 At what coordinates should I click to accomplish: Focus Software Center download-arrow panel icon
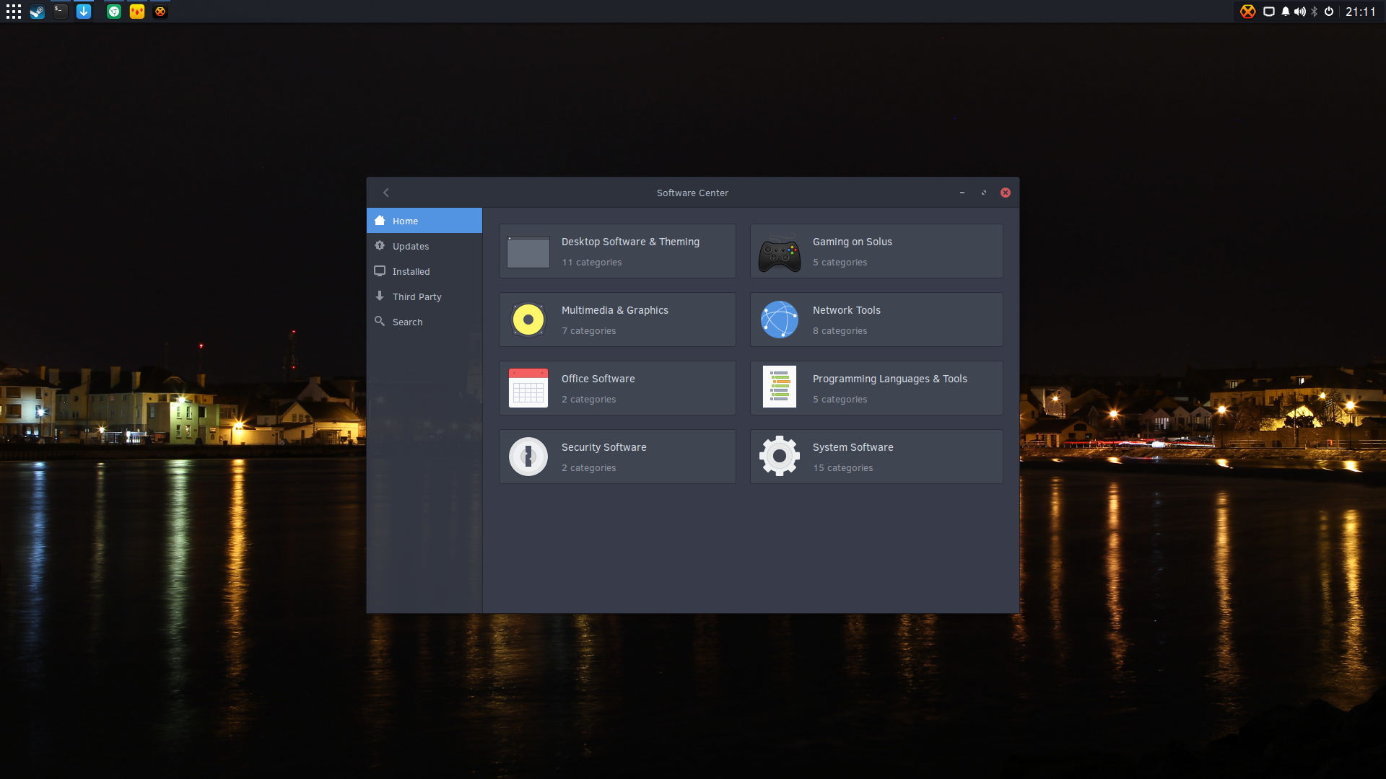point(84,12)
